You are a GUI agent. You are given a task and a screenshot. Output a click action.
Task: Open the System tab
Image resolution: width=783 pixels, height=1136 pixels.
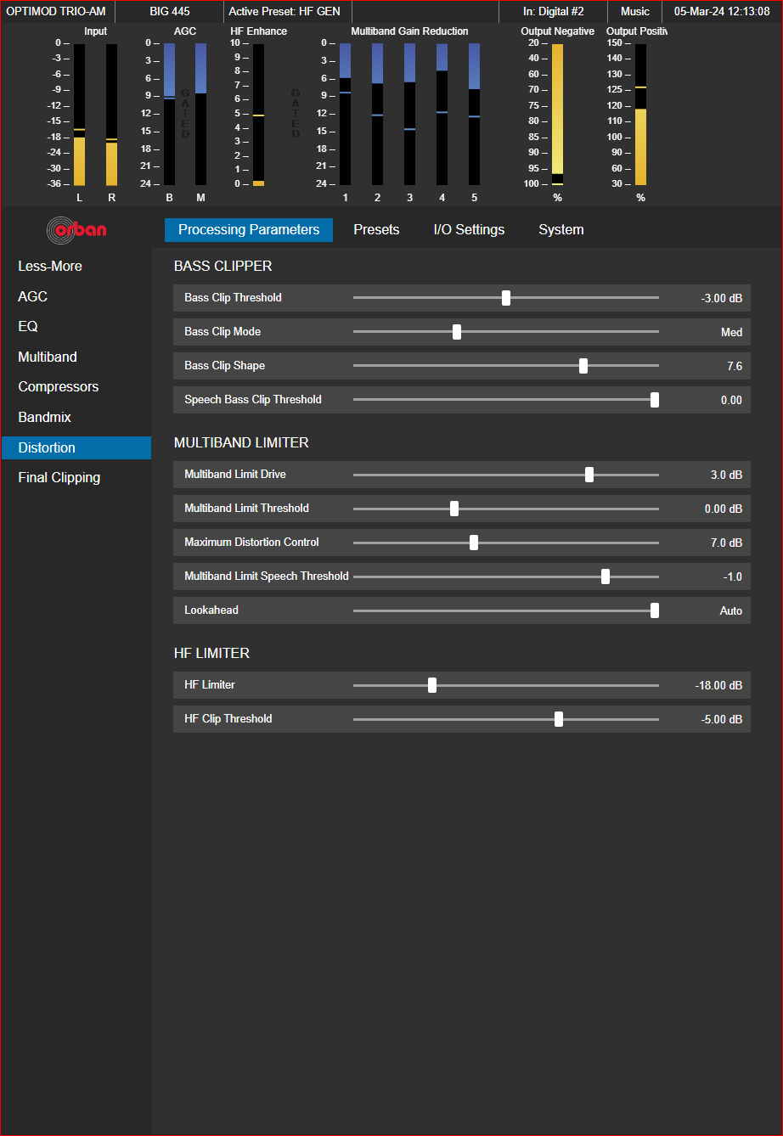pos(560,229)
